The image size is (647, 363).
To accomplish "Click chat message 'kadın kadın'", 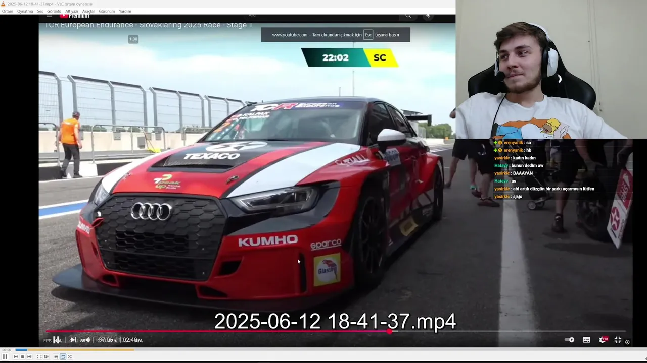I will 515,158.
